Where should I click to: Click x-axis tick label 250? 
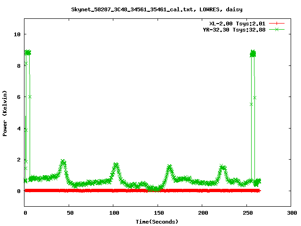coord(247,213)
